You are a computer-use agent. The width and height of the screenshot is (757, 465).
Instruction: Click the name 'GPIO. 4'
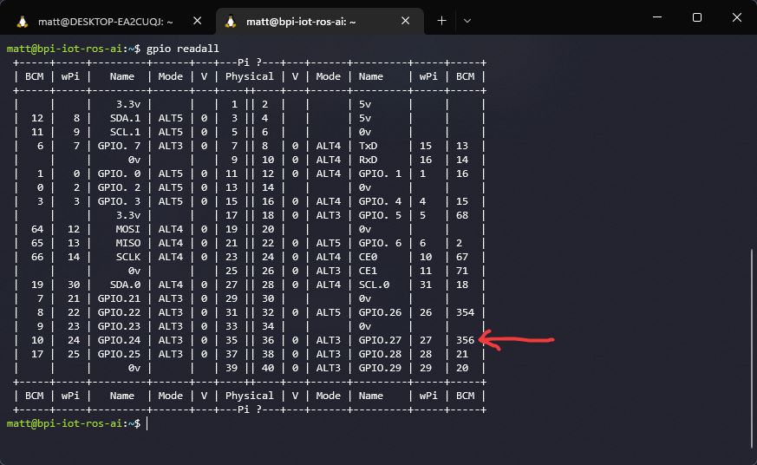point(380,201)
